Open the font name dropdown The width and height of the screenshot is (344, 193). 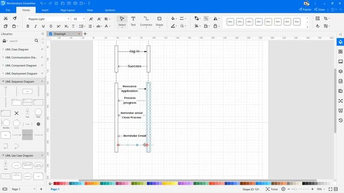coord(68,19)
